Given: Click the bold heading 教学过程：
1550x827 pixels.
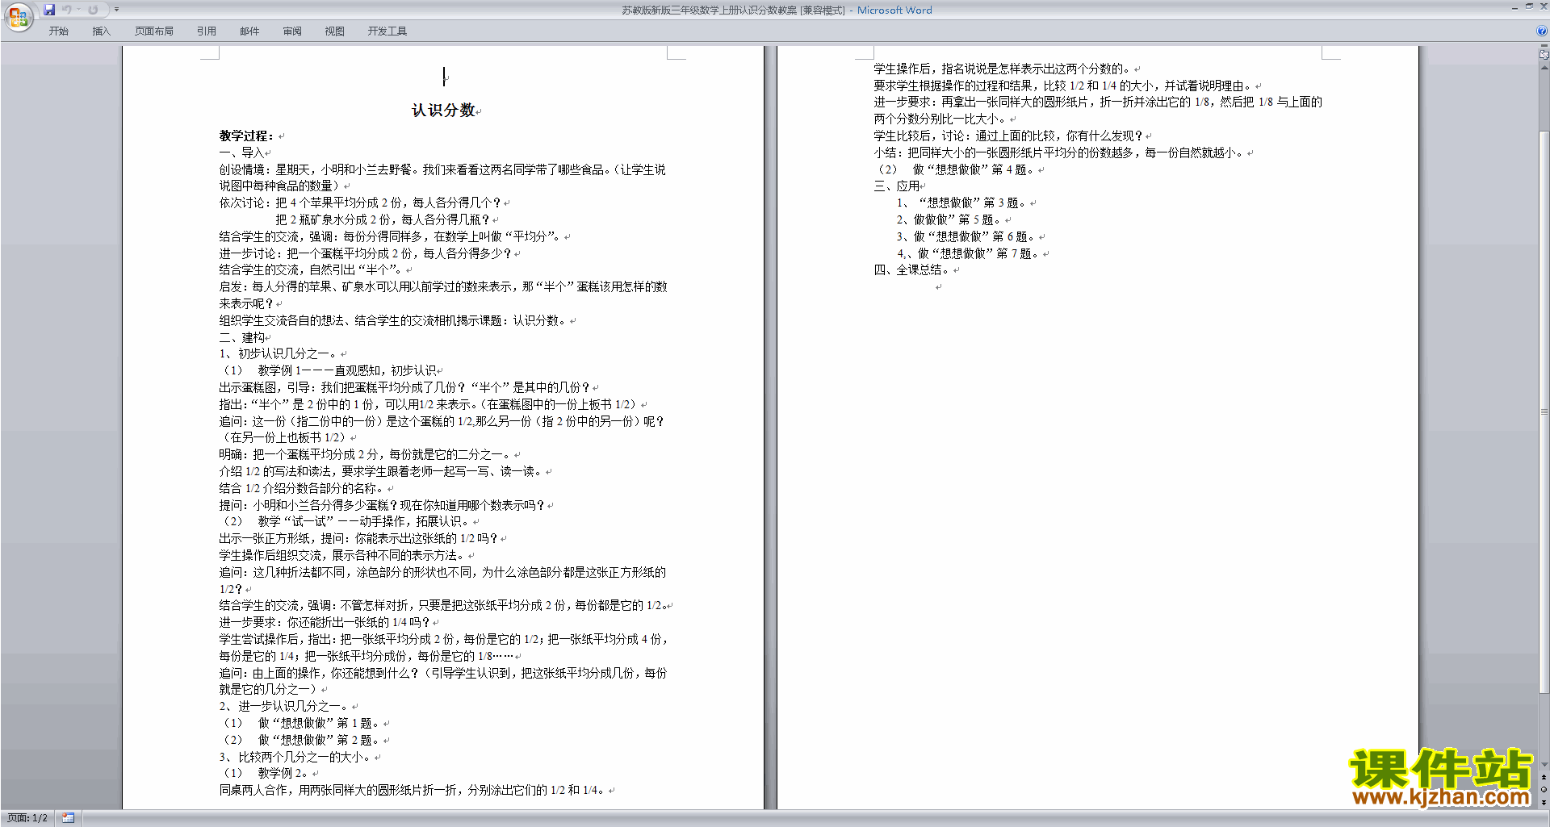Looking at the screenshot, I should (247, 136).
